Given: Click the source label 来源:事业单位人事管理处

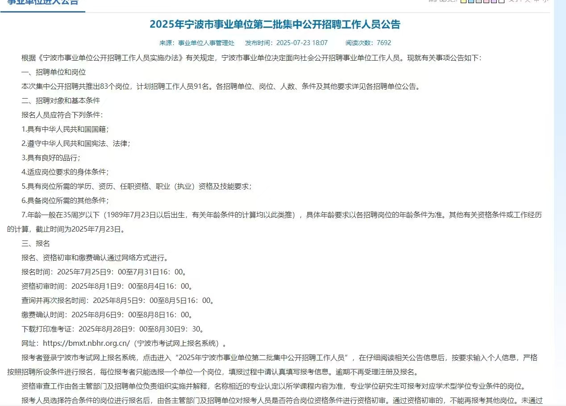Looking at the screenshot, I should (197, 43).
